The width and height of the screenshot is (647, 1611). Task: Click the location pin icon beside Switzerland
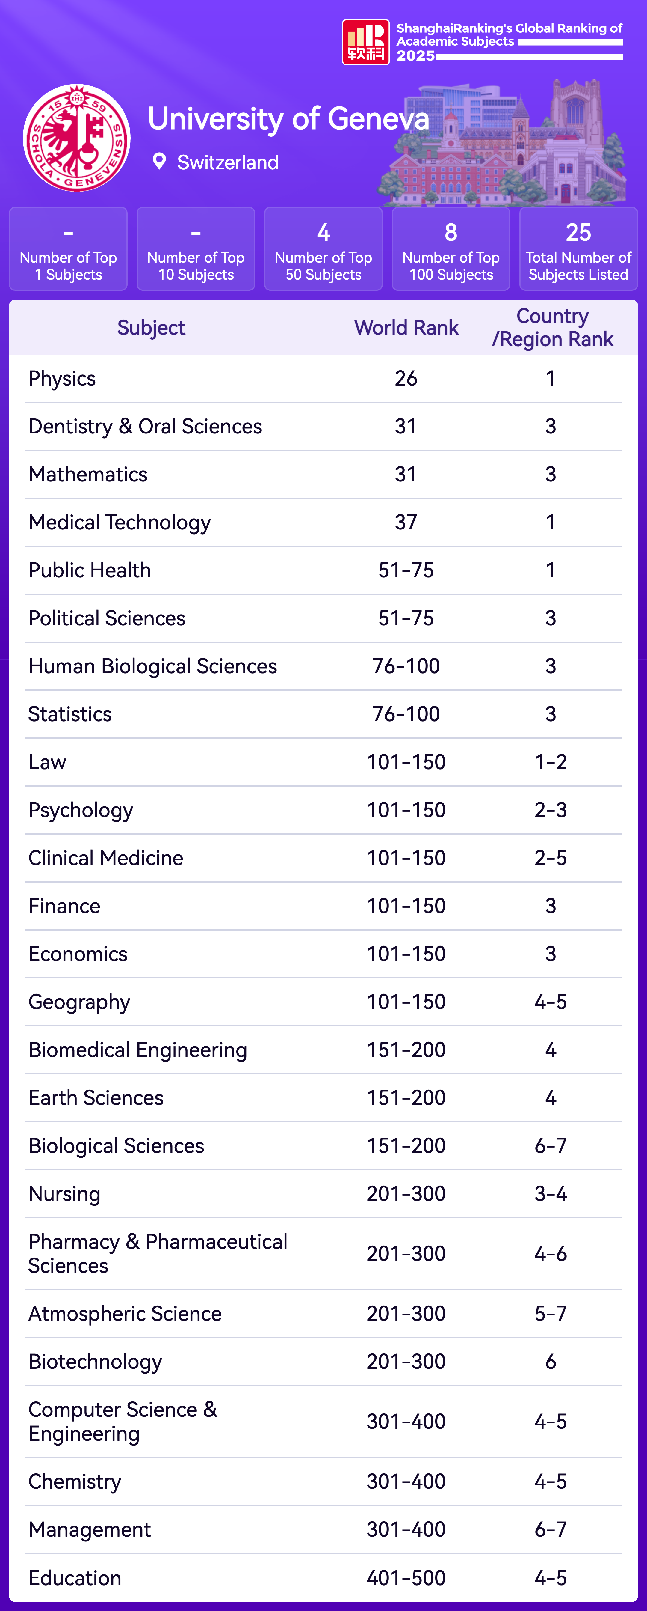pos(159,161)
